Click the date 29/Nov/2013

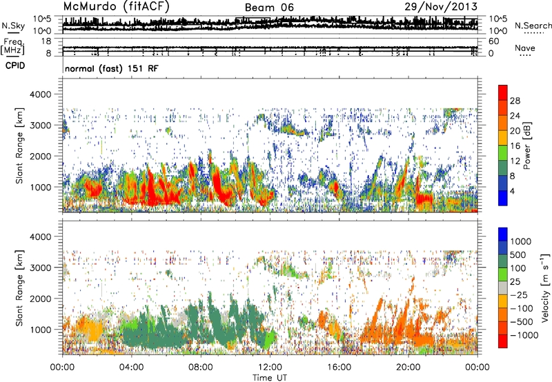tap(441, 6)
